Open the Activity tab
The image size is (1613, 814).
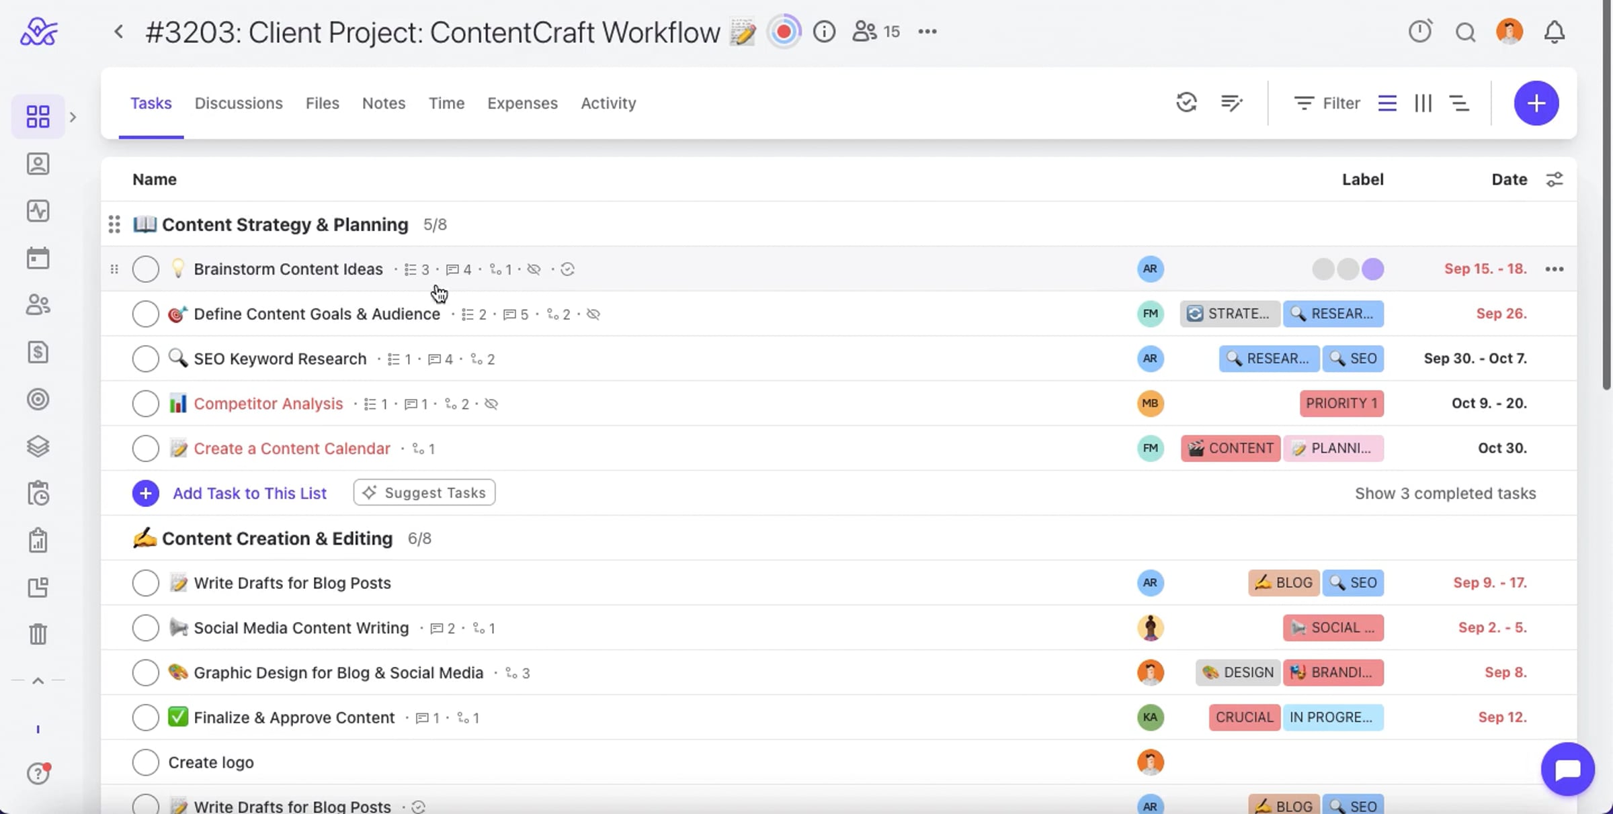(x=608, y=103)
